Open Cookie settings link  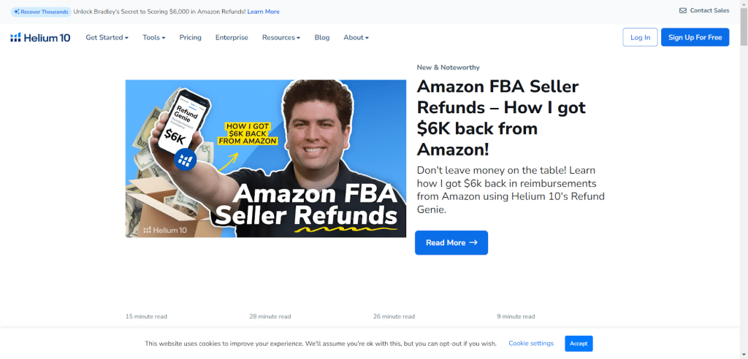coord(531,343)
